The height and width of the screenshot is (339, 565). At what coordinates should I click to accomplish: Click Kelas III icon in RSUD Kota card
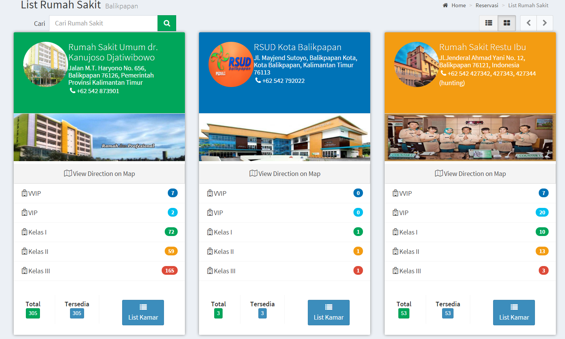pyautogui.click(x=210, y=271)
